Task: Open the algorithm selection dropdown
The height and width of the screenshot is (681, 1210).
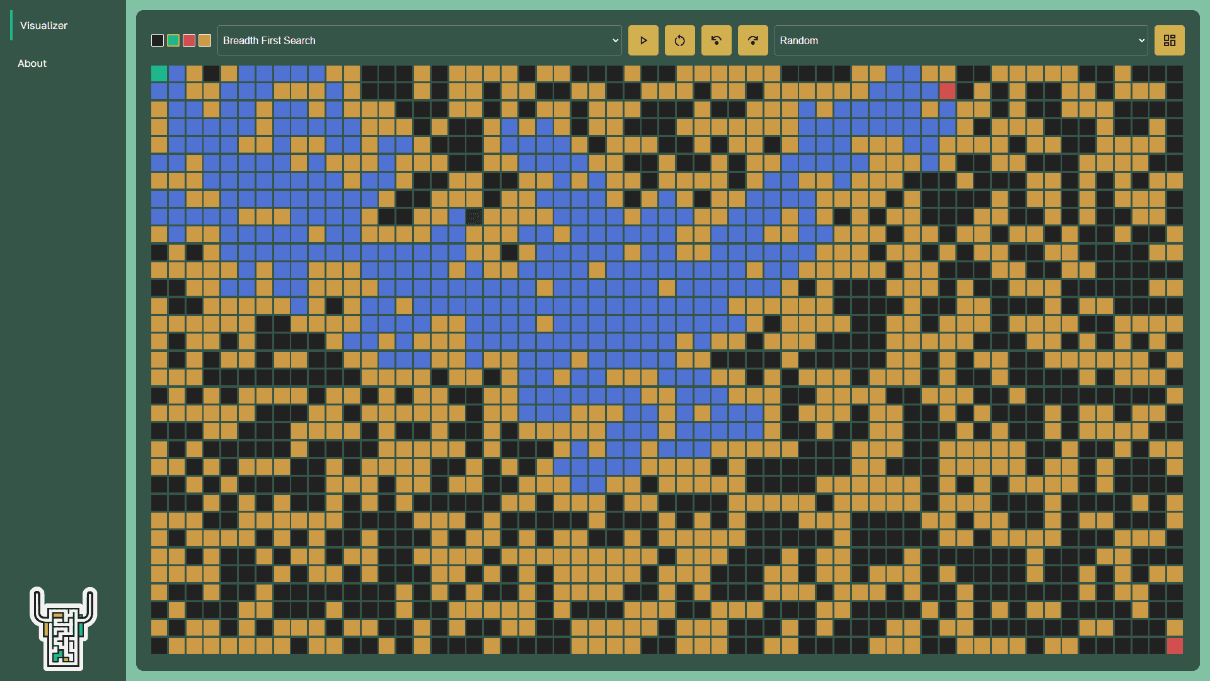Action: [419, 40]
